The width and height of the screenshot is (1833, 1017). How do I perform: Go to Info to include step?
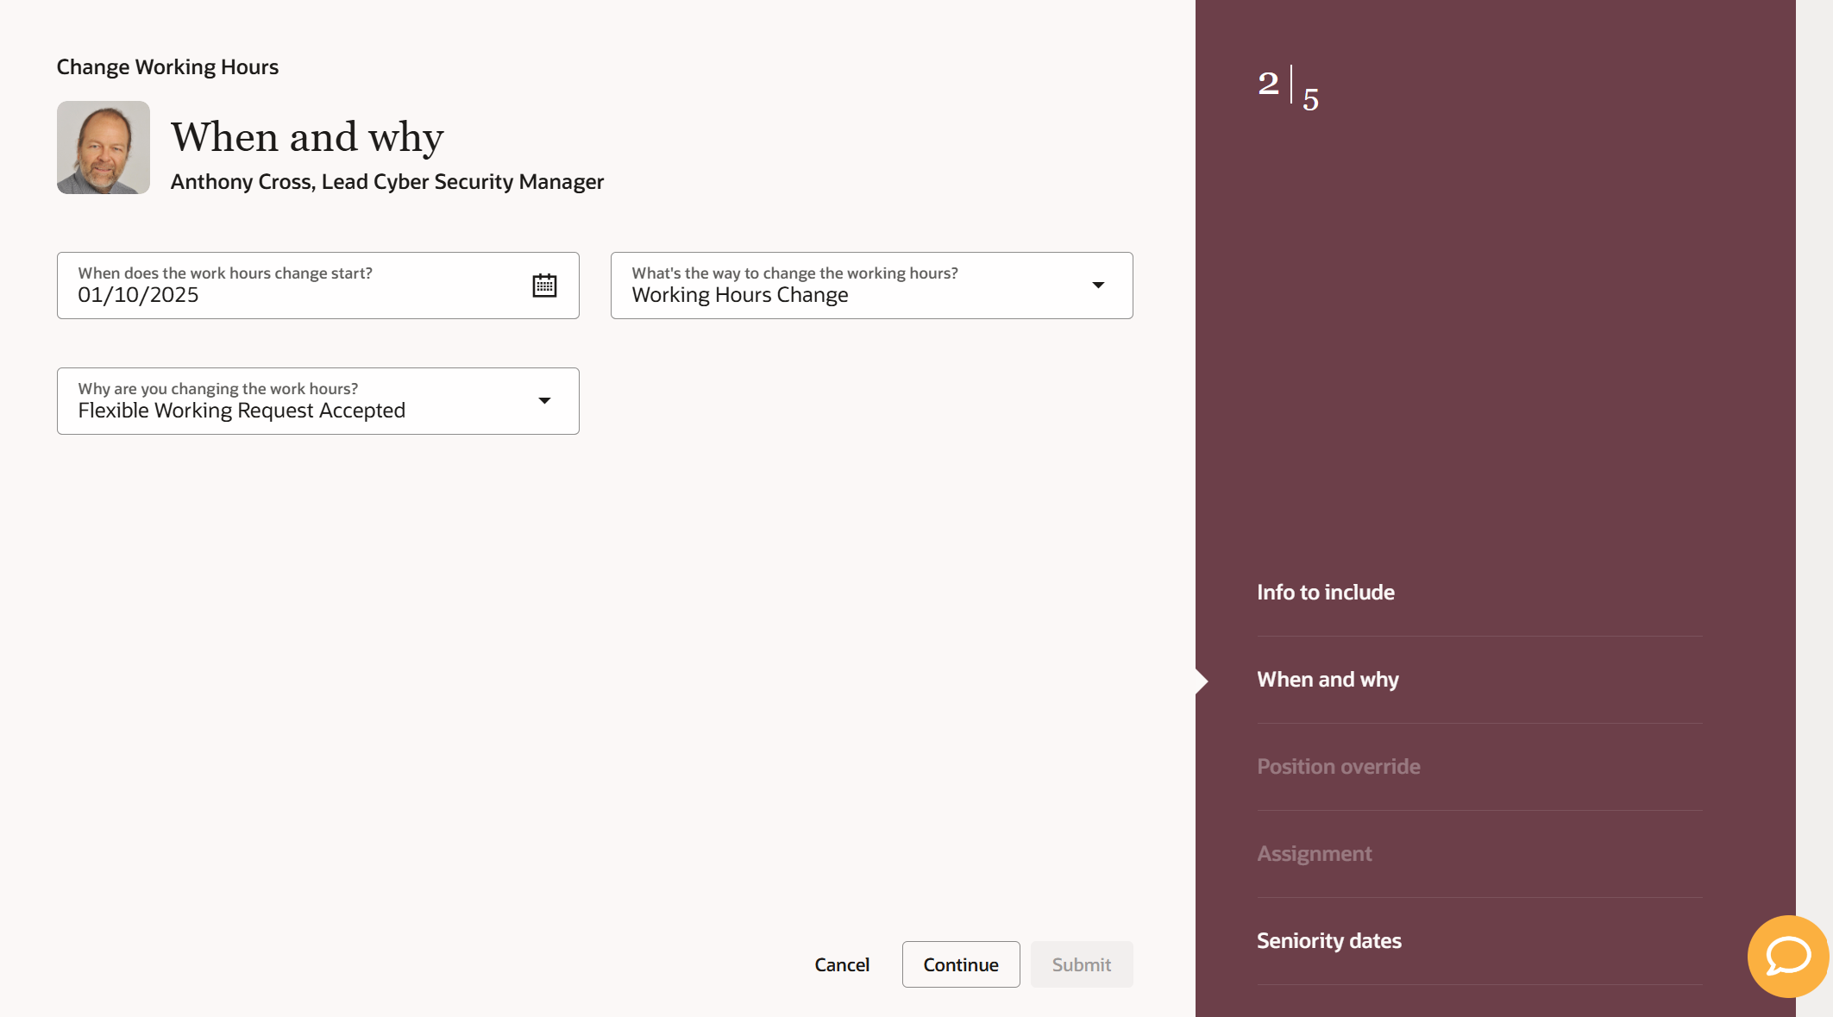point(1325,593)
